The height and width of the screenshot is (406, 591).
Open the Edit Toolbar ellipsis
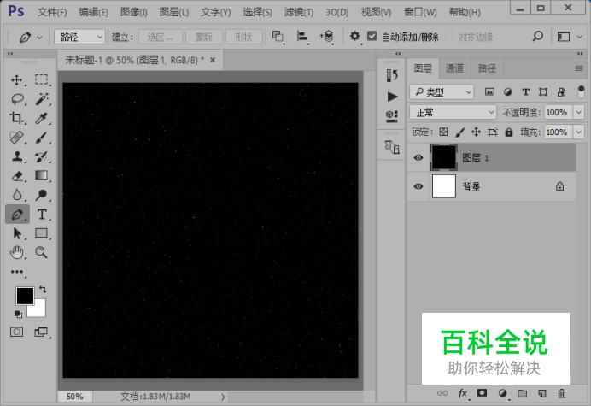click(x=17, y=272)
